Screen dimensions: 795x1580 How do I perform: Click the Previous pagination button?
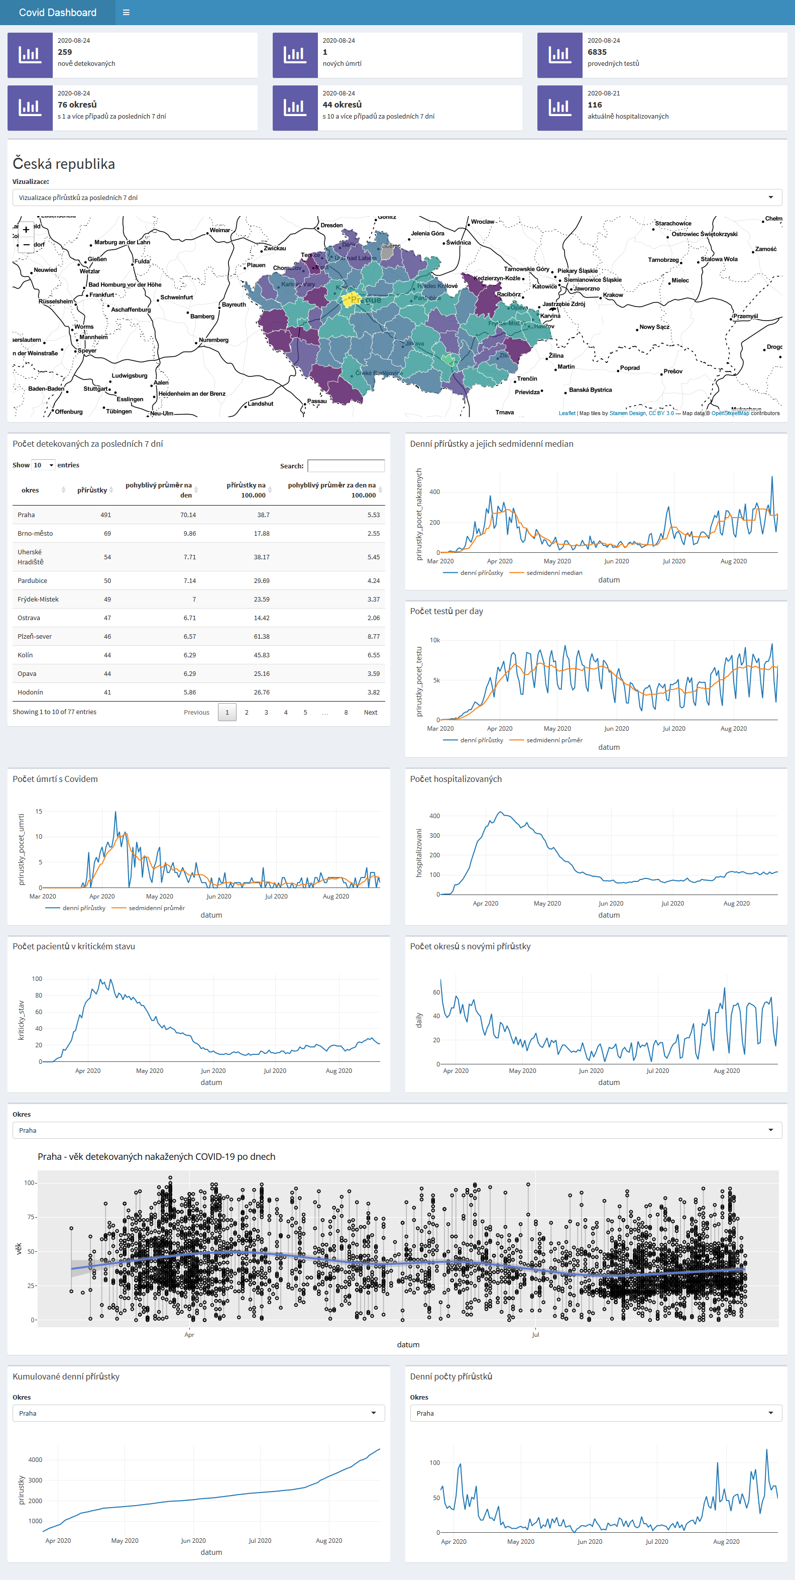(x=197, y=712)
